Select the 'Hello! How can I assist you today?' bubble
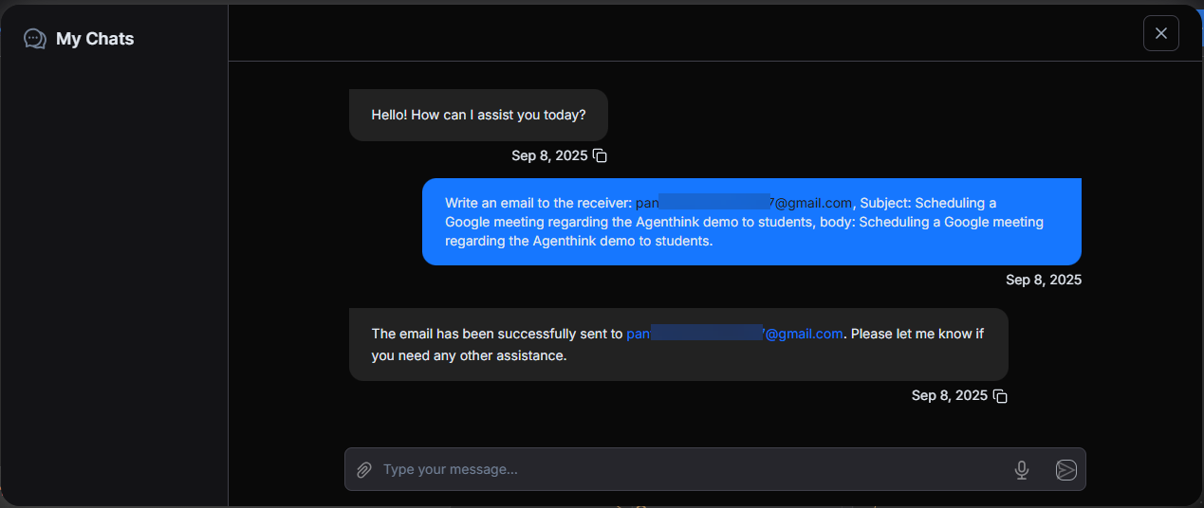The width and height of the screenshot is (1204, 508). point(478,115)
